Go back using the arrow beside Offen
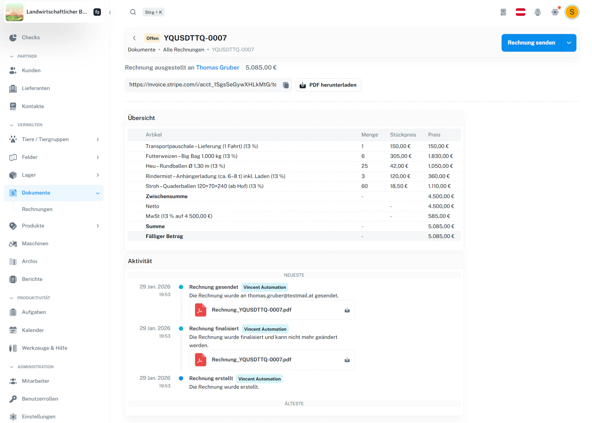This screenshot has height=423, width=592. tap(134, 38)
